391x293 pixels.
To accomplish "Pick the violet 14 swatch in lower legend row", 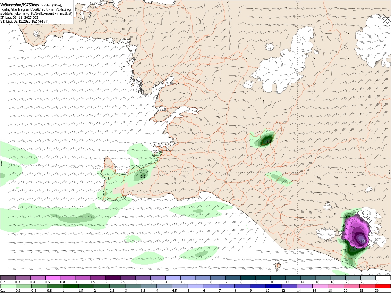I will [x=305, y=286].
